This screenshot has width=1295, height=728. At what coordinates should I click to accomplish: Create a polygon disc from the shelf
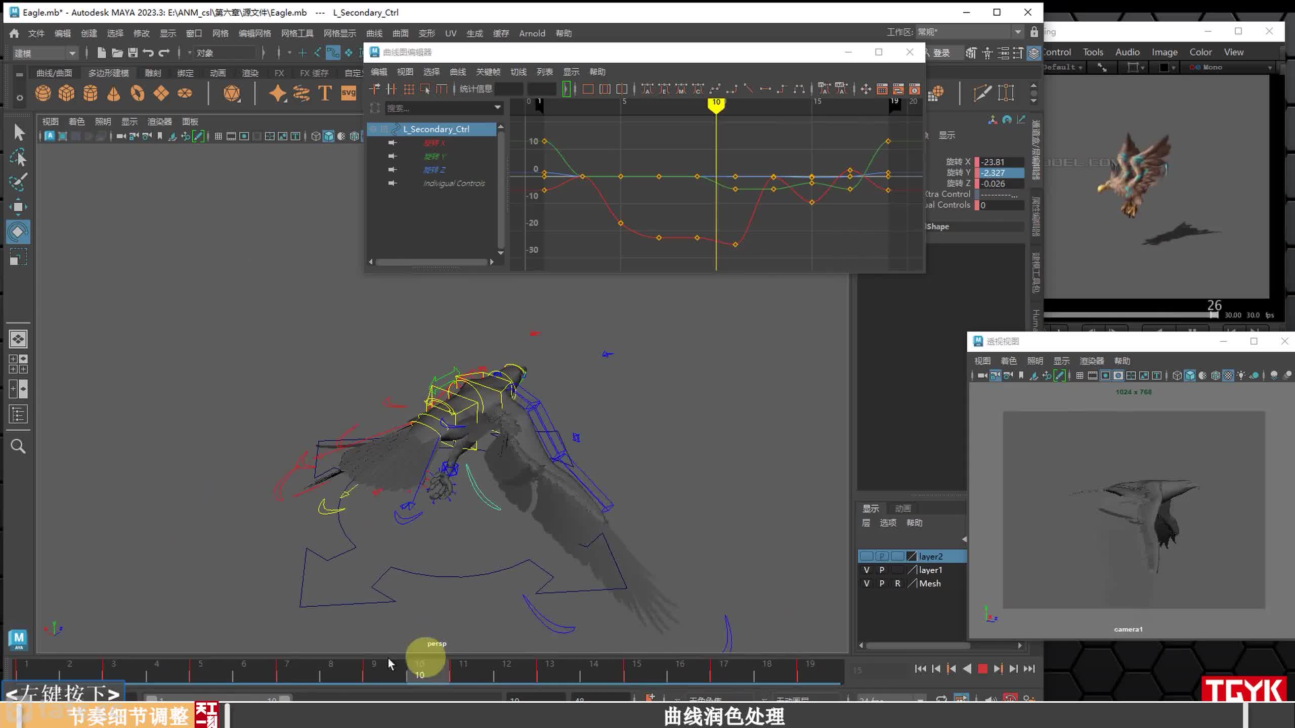185,94
